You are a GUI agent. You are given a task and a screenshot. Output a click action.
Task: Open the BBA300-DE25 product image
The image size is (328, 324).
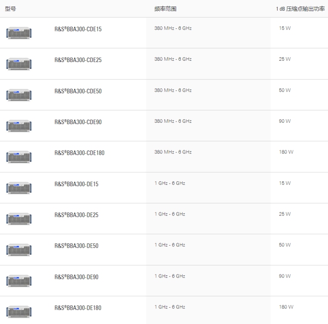[x=19, y=219]
